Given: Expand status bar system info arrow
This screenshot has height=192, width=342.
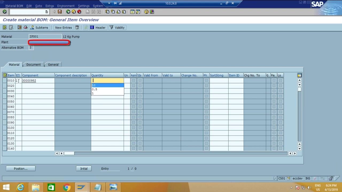Looking at the screenshot, I should (x=274, y=178).
